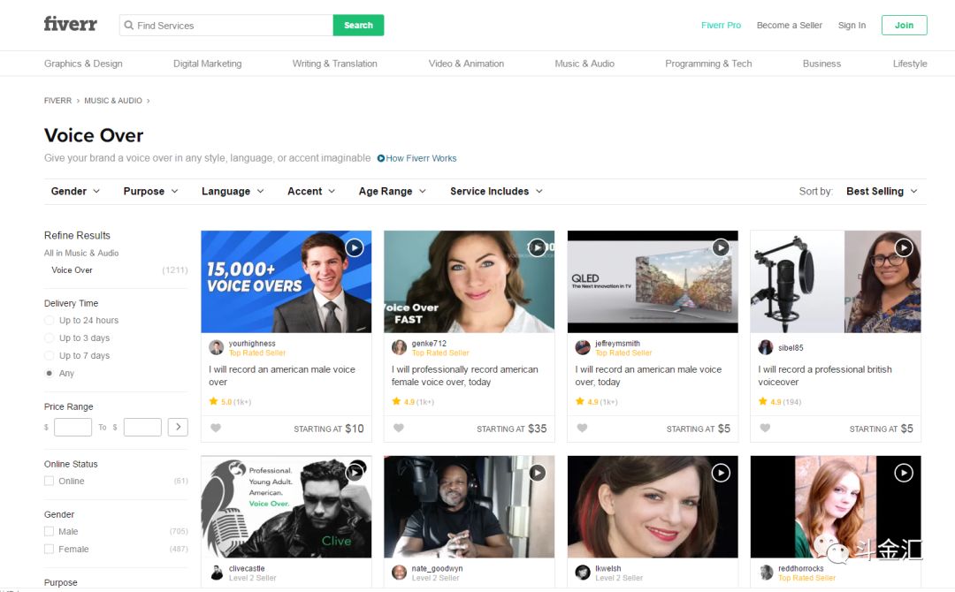The image size is (955, 592).
Task: Expand the Age Range dropdown
Action: coord(393,191)
